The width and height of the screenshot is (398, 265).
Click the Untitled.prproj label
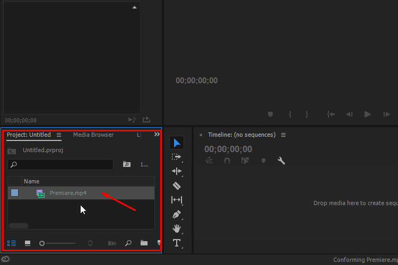pyautogui.click(x=43, y=150)
